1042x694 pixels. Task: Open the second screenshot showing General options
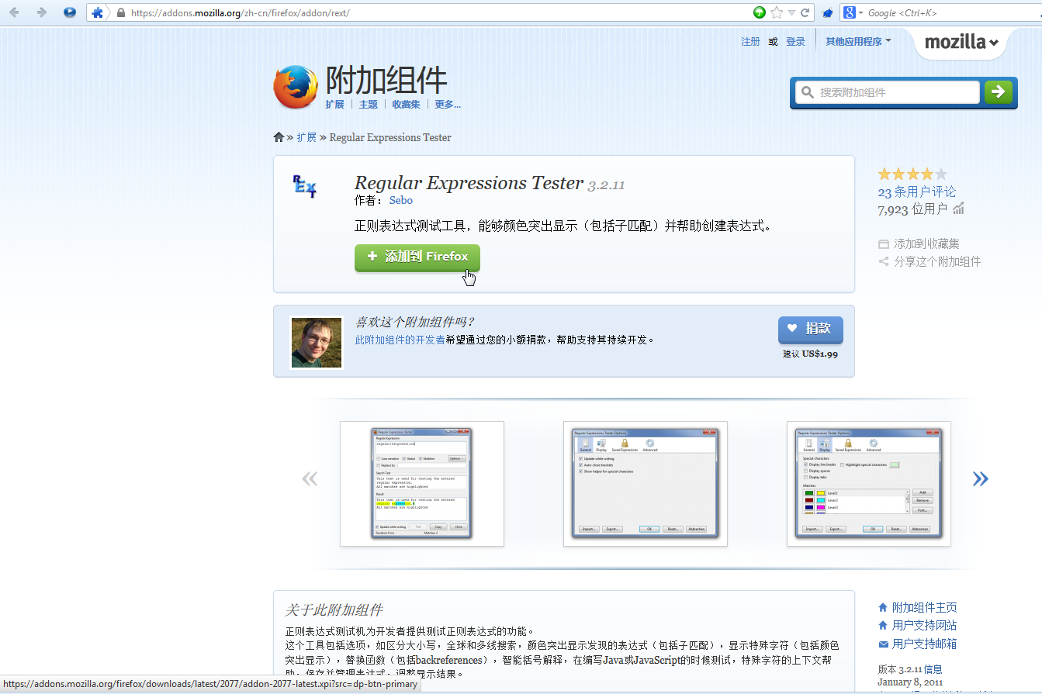click(646, 484)
